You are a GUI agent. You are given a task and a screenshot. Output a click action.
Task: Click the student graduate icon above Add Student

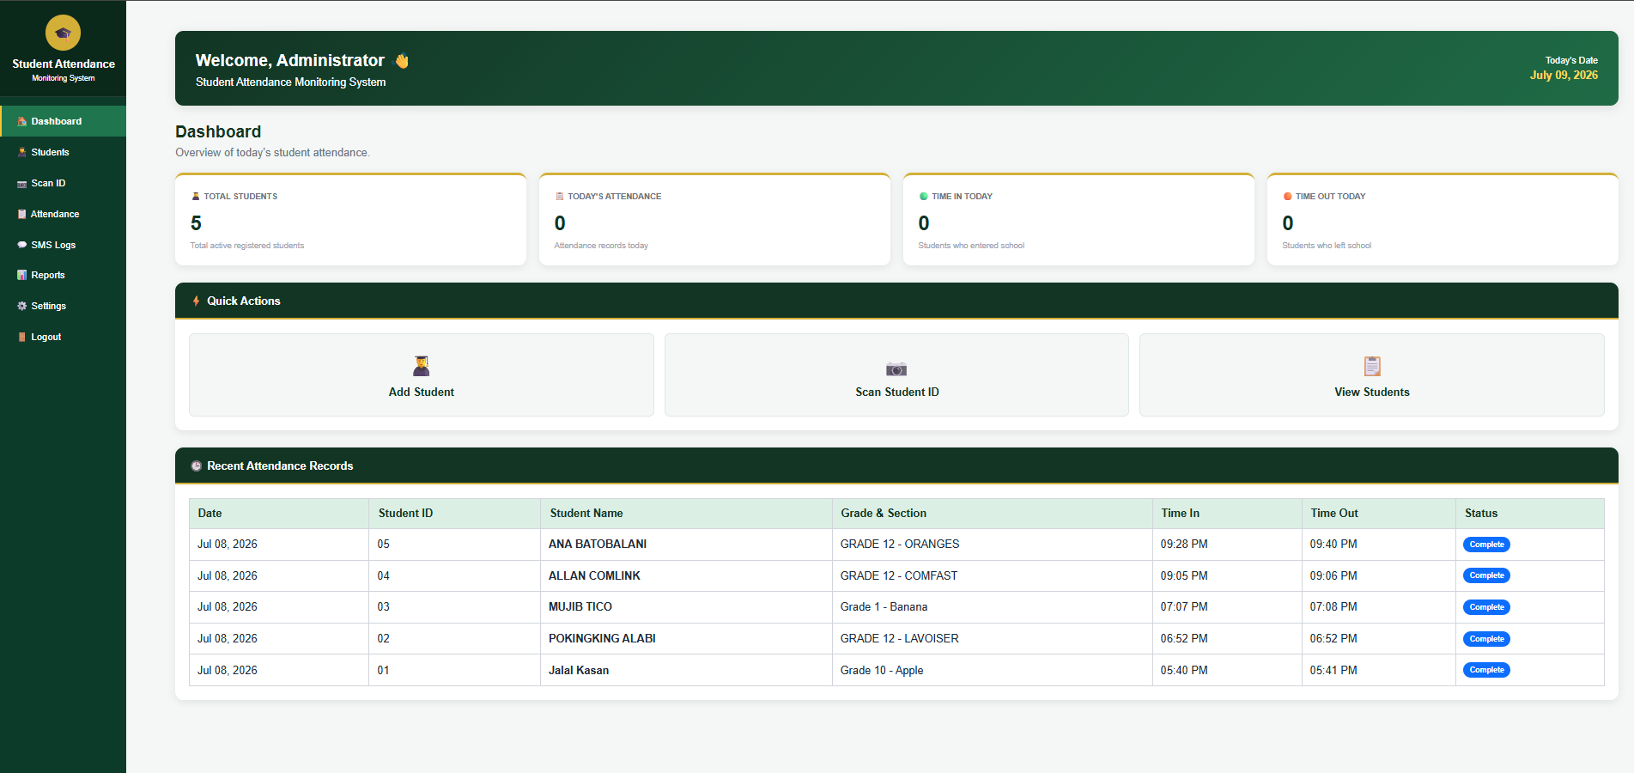pos(422,367)
